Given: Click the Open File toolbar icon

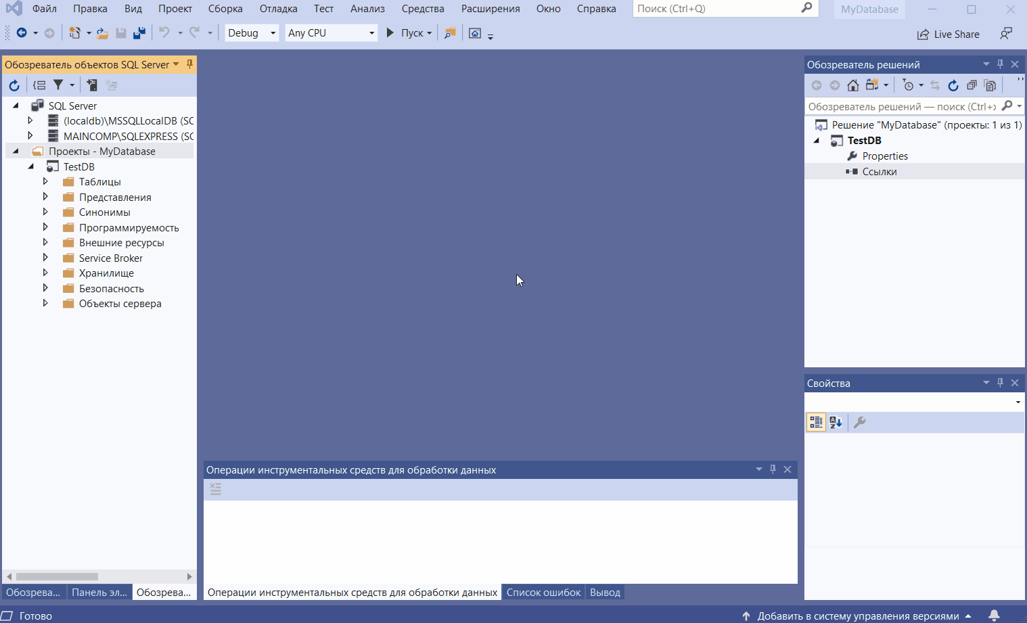Looking at the screenshot, I should pyautogui.click(x=102, y=33).
